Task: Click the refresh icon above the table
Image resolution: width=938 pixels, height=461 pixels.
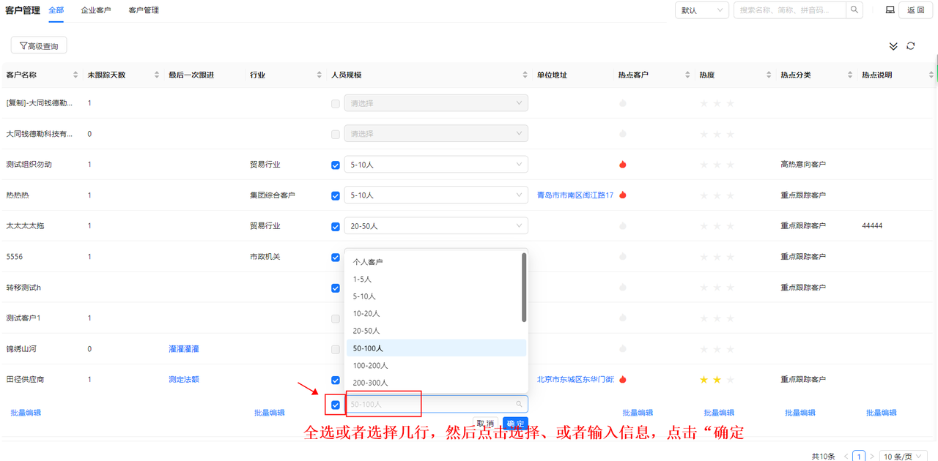Action: 910,46
